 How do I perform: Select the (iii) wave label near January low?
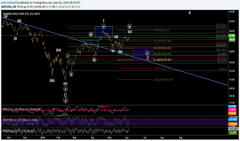tap(52, 80)
